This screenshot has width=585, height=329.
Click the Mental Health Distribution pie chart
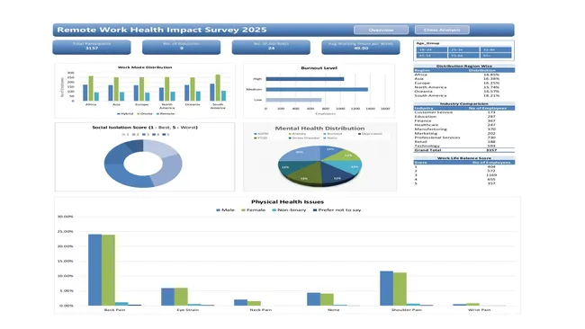click(320, 165)
